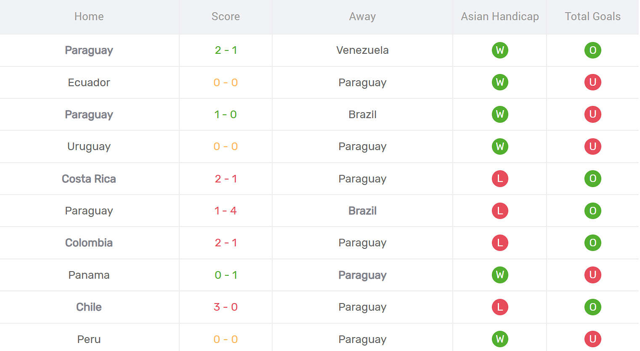
Task: Open the Colombia team link
Action: click(89, 243)
